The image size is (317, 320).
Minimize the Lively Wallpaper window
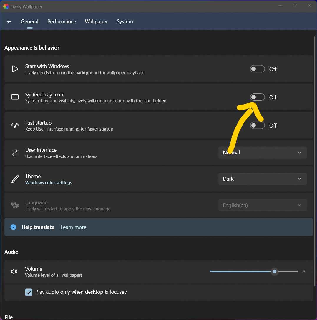(x=280, y=6)
